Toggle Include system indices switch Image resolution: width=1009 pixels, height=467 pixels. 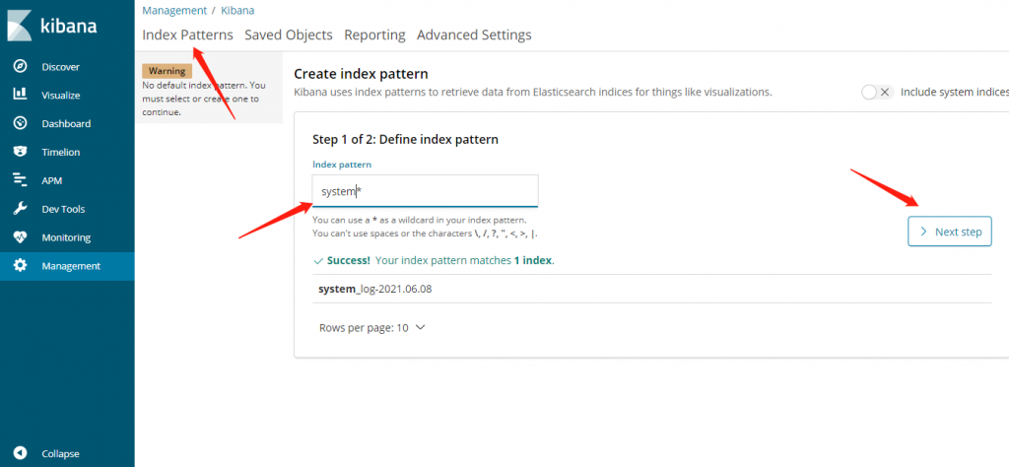pyautogui.click(x=877, y=92)
